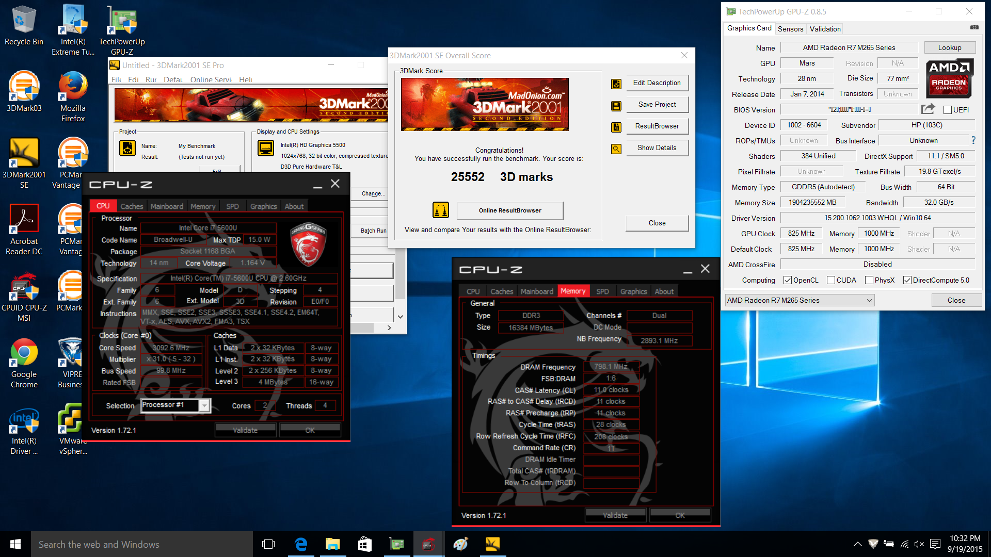Toggle the OpenCL checkbox
This screenshot has height=557, width=991.
click(x=788, y=280)
